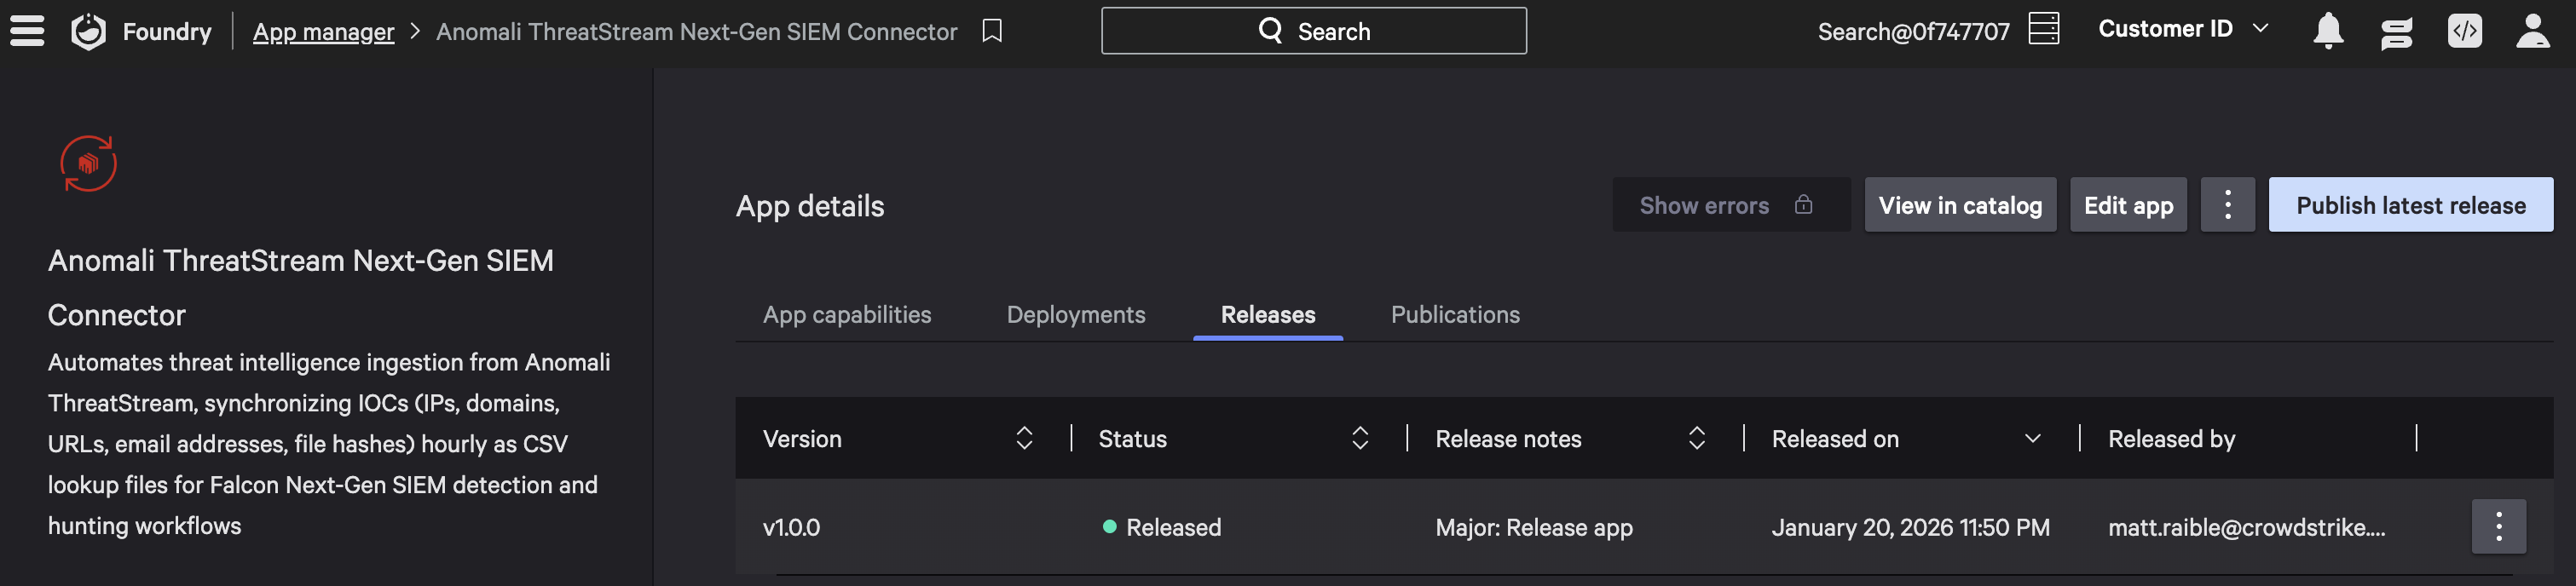Click View in catalog button
This screenshot has width=2576, height=586.
pos(1960,205)
